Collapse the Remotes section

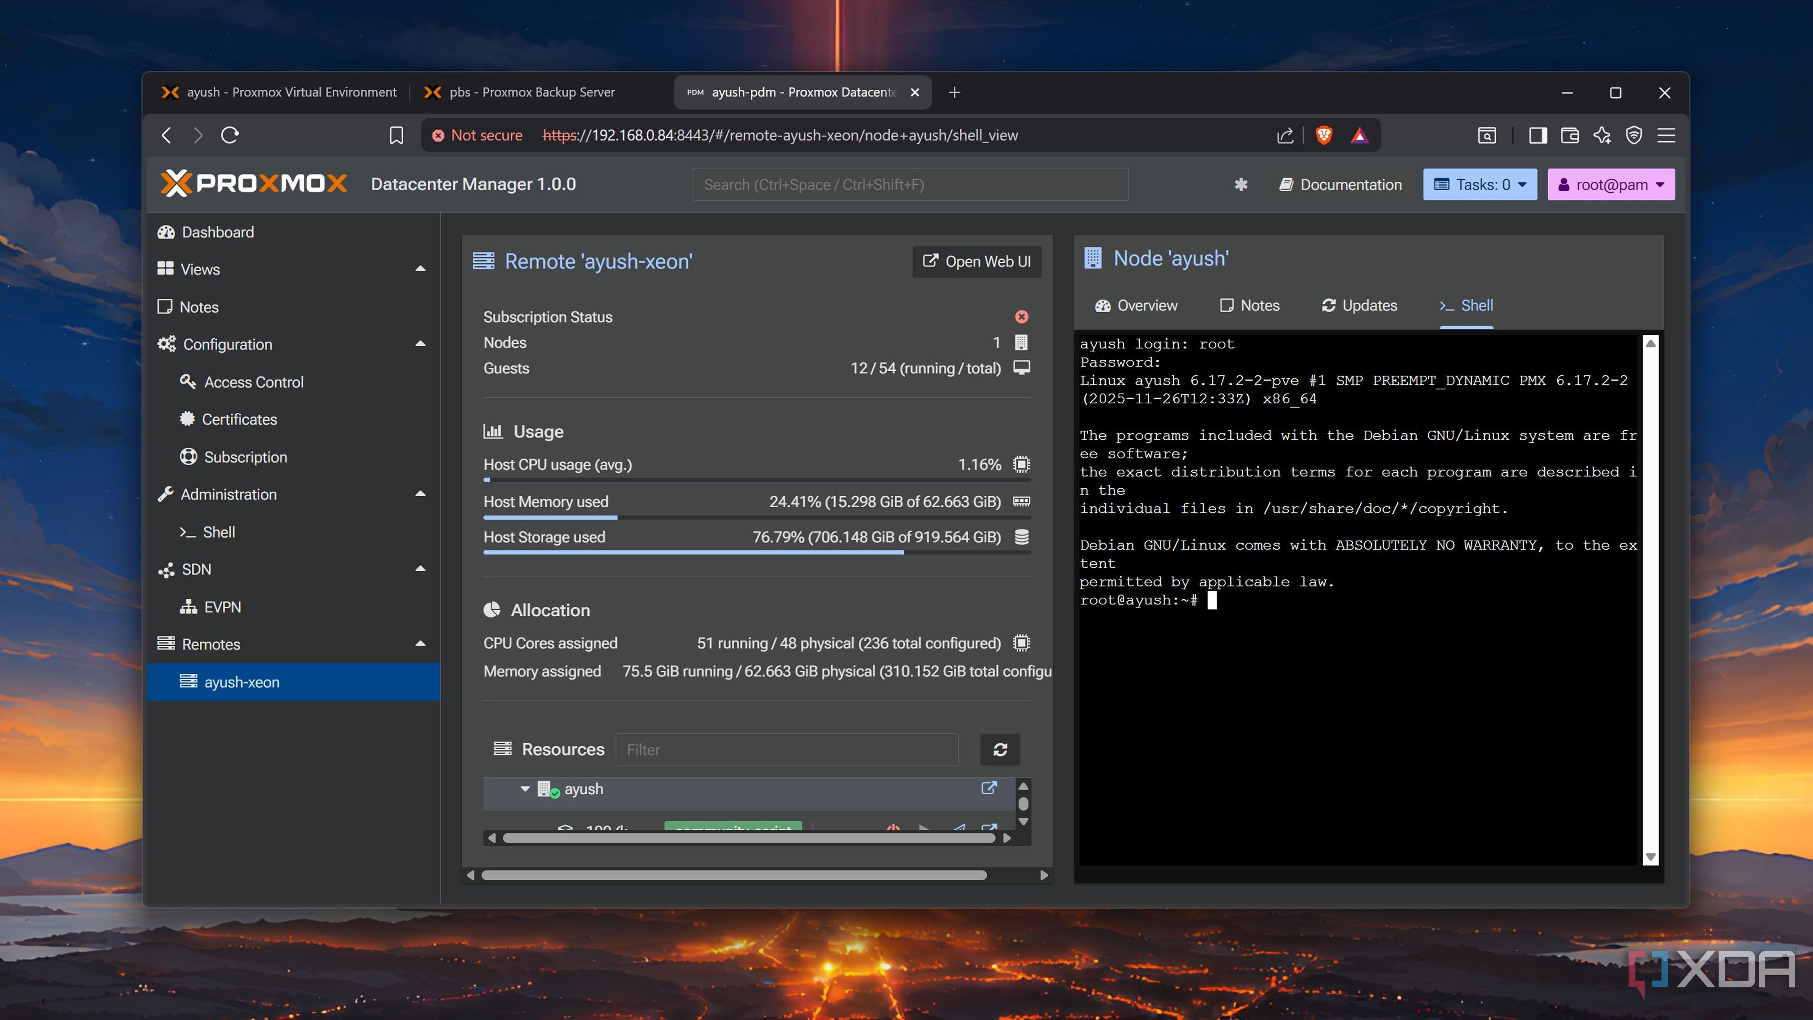(x=420, y=644)
